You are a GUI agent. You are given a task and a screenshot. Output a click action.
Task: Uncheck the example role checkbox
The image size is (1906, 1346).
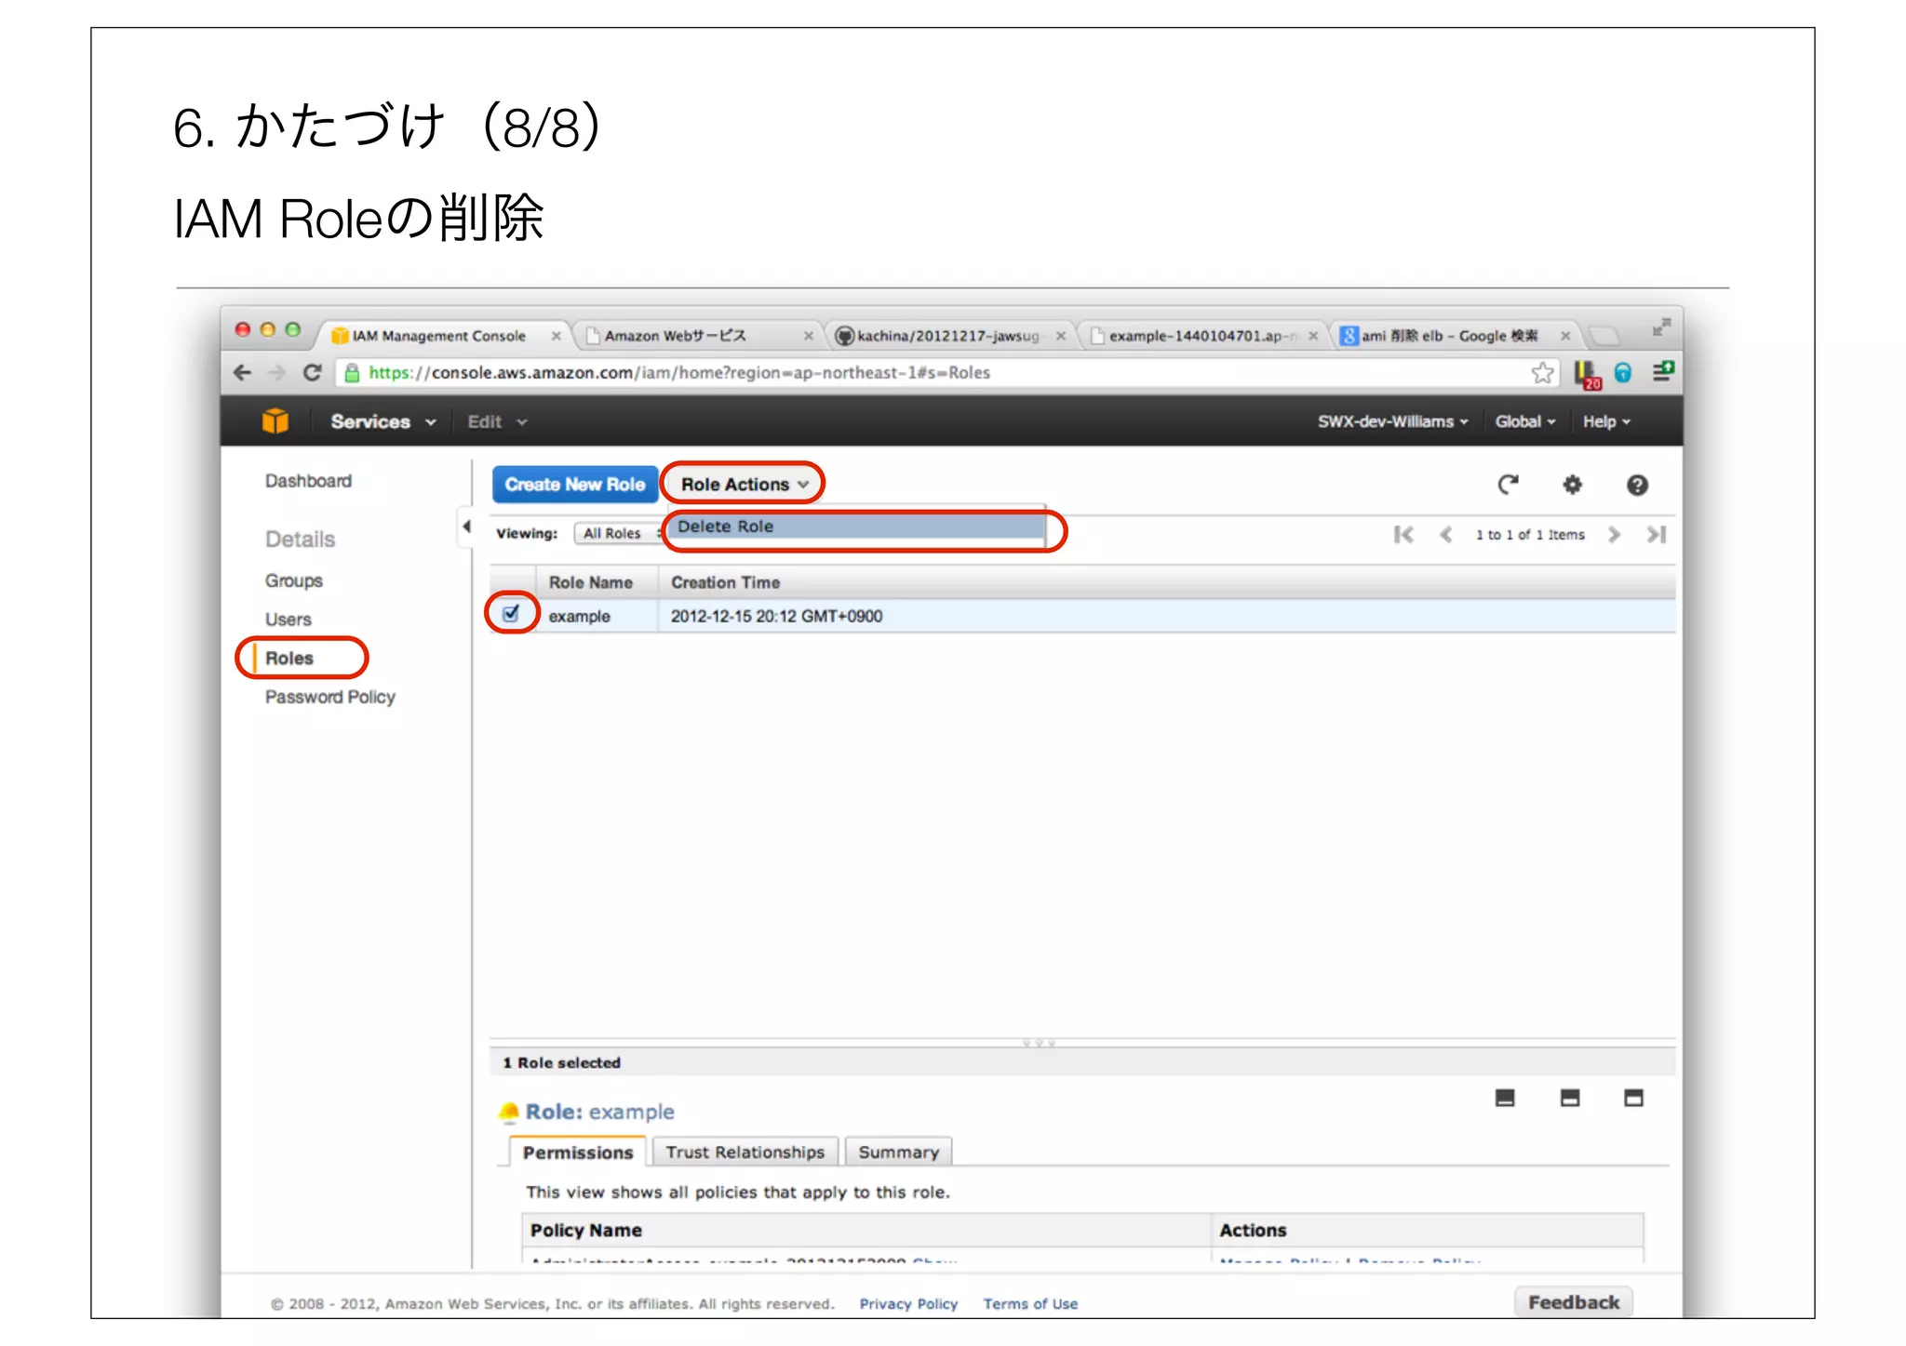[x=511, y=613]
